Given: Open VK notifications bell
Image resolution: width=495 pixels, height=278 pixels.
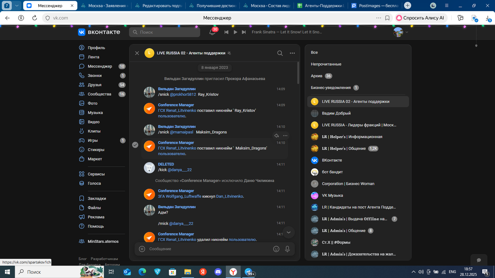Looking at the screenshot, I should coord(212,32).
